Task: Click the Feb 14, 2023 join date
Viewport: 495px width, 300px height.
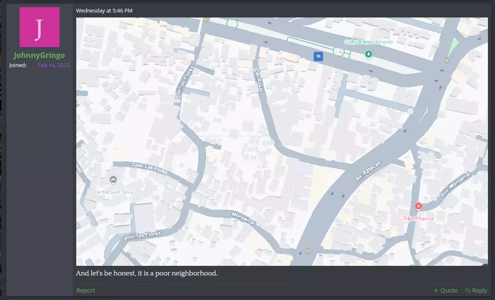Action: pyautogui.click(x=54, y=65)
